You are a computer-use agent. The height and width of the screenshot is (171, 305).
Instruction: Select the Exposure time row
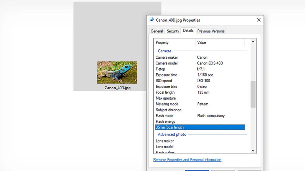(200, 75)
